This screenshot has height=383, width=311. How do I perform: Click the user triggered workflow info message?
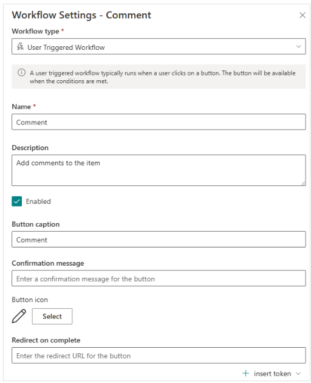163,77
